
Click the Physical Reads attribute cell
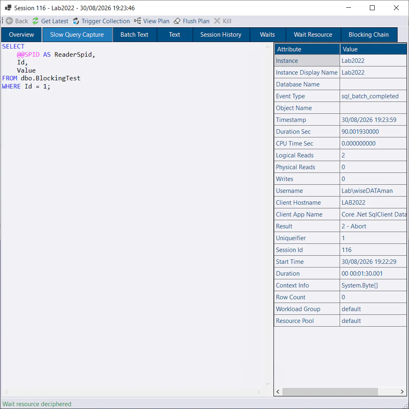coord(307,167)
